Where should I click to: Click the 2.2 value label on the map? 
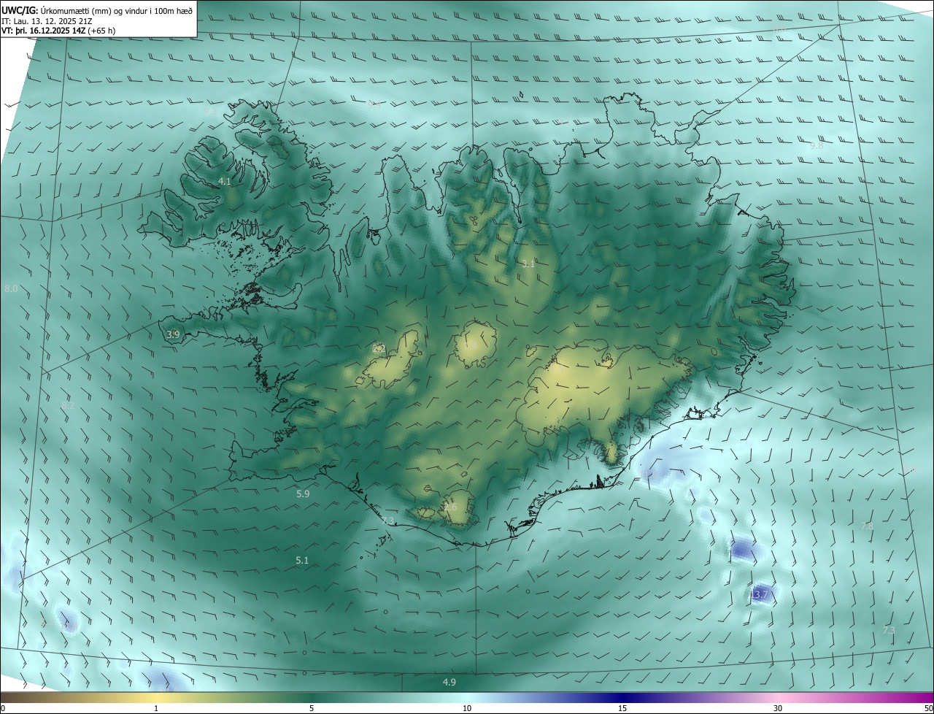tap(379, 349)
